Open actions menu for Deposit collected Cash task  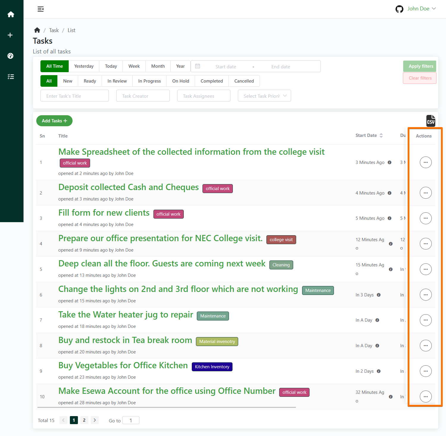[426, 193]
